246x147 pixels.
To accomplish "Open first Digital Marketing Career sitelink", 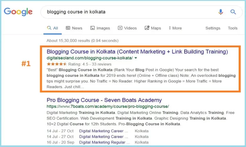I will [103, 131].
